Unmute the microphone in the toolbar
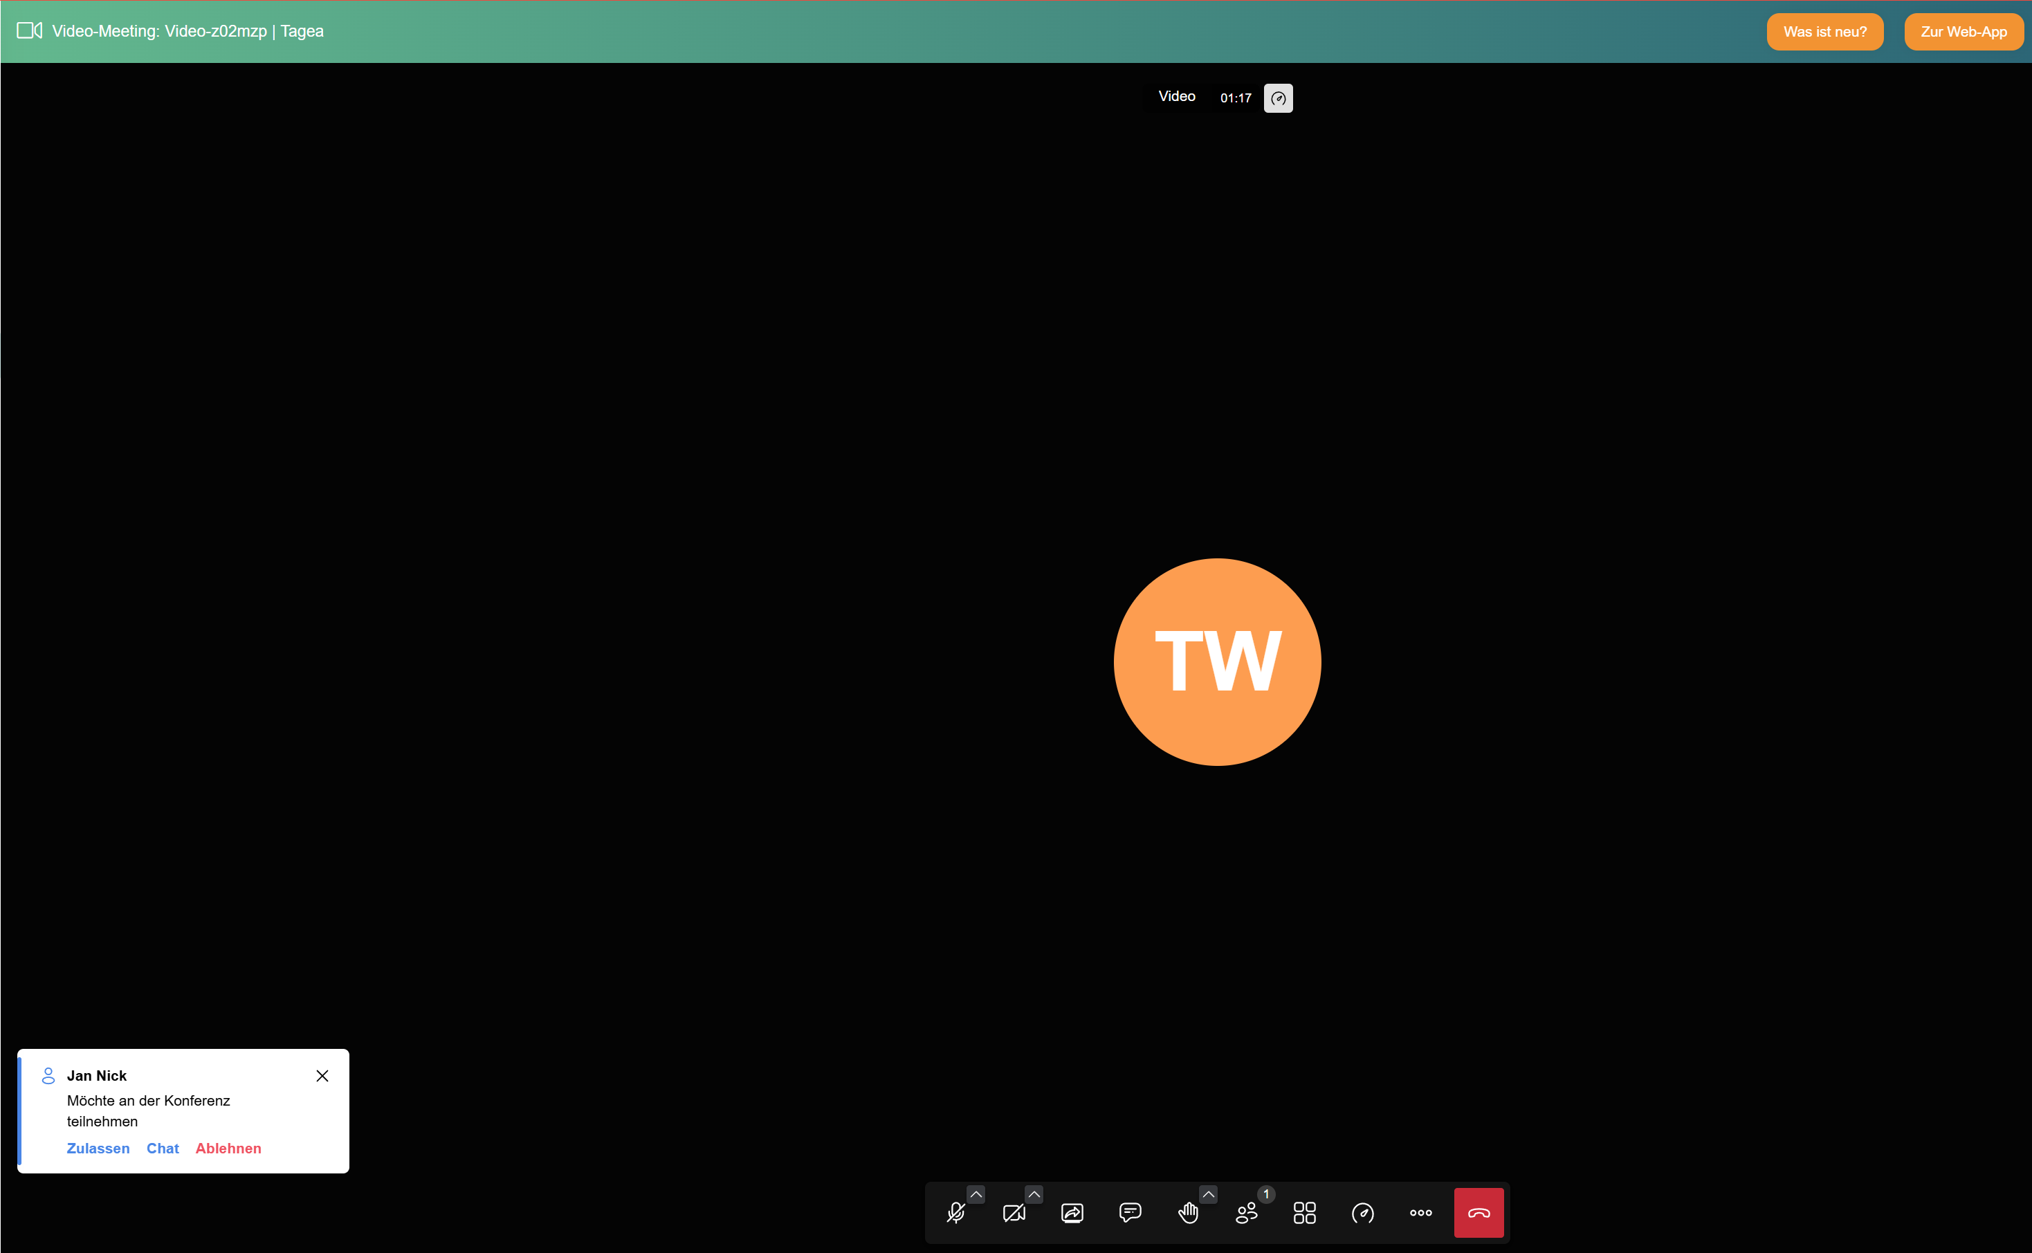2032x1253 pixels. [x=955, y=1214]
